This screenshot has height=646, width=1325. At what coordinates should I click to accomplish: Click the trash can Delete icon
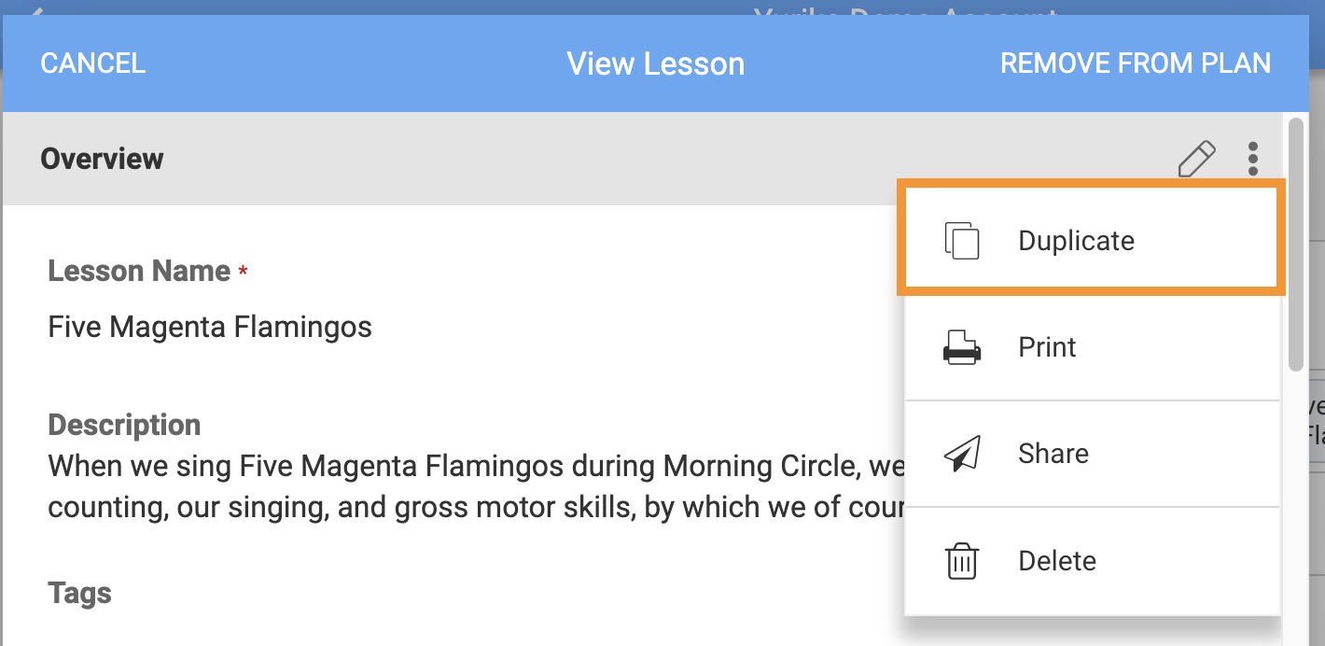[x=962, y=561]
